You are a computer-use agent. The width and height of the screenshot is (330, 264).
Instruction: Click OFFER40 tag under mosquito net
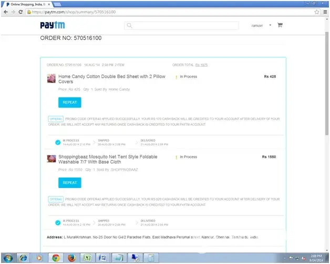click(x=56, y=199)
